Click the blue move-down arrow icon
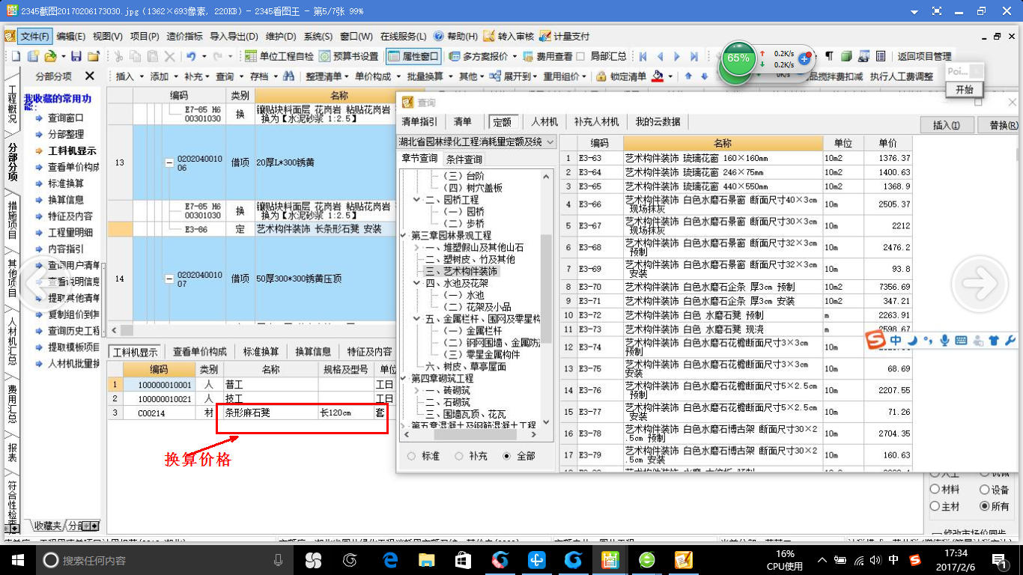The image size is (1023, 575). click(x=704, y=76)
